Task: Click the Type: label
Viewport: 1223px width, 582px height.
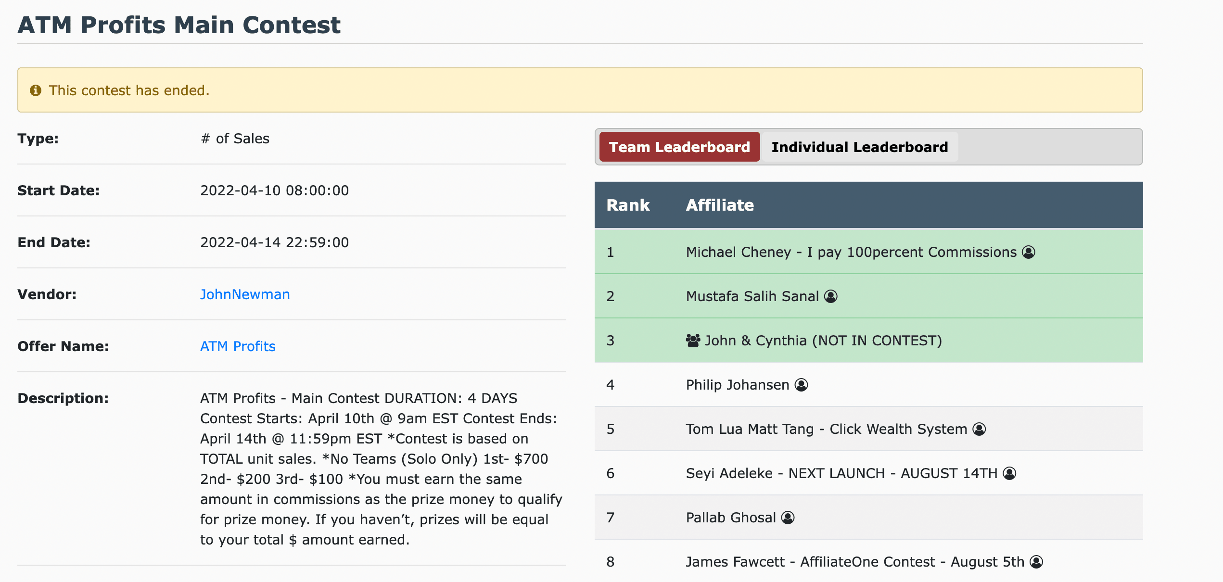Action: pyautogui.click(x=38, y=139)
